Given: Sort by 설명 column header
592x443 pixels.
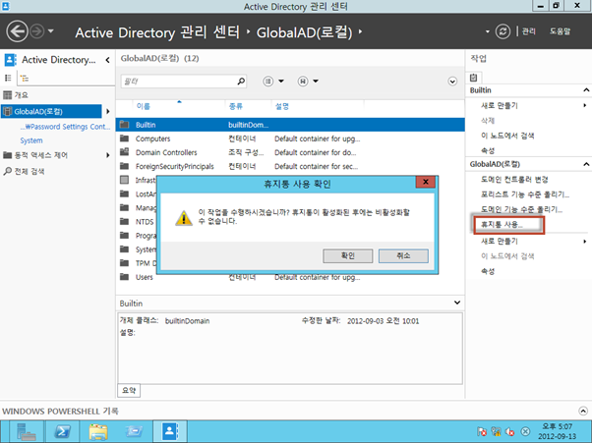Looking at the screenshot, I should click(x=282, y=107).
